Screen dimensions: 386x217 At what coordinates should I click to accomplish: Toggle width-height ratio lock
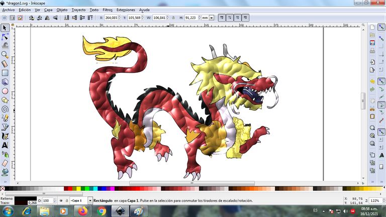[x=173, y=18]
